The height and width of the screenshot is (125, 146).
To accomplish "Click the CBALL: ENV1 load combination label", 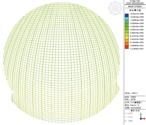I will [x=131, y=93].
